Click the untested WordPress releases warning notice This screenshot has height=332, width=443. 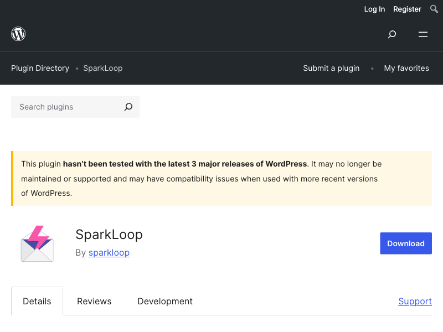(221, 178)
